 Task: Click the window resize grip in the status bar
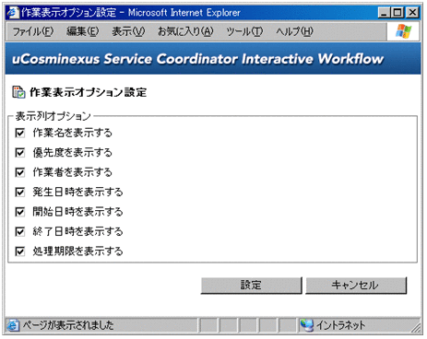(417, 328)
